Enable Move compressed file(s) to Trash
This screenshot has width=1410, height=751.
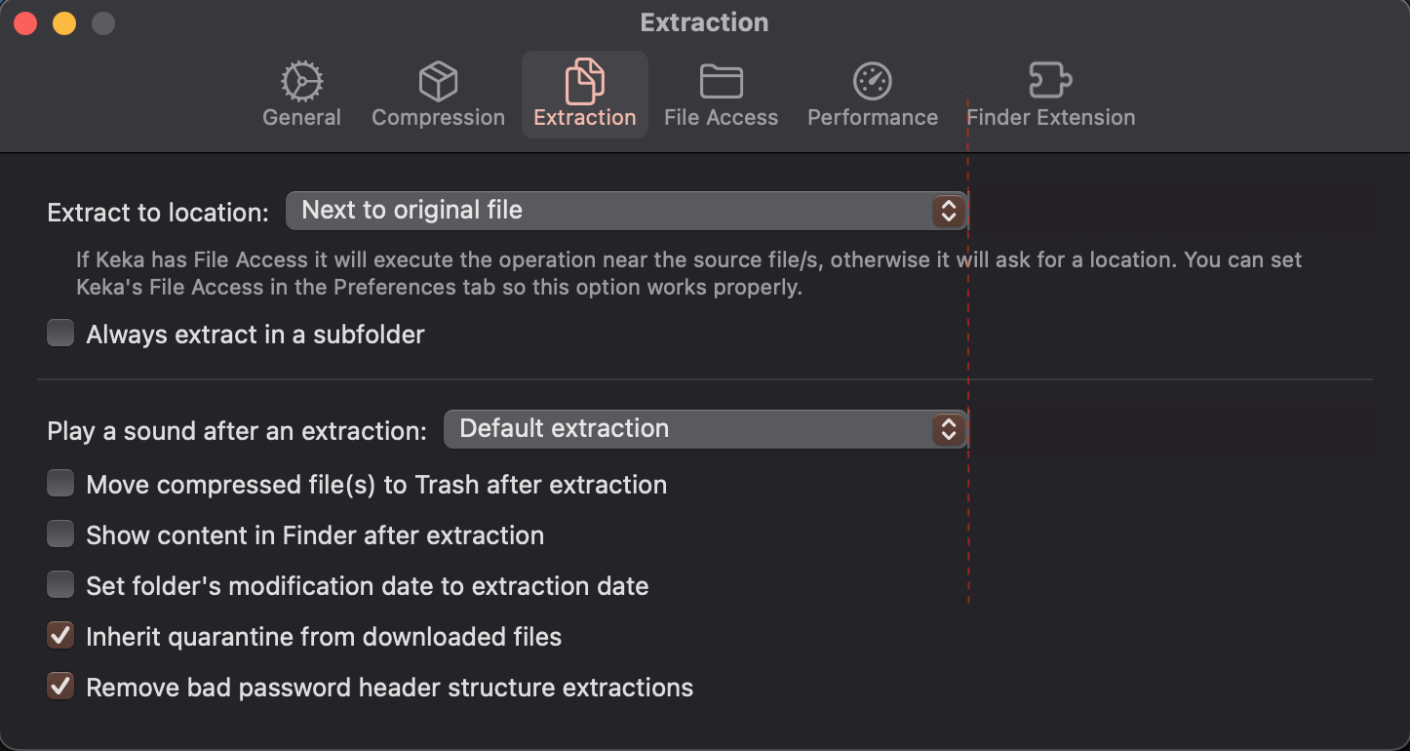(x=60, y=484)
